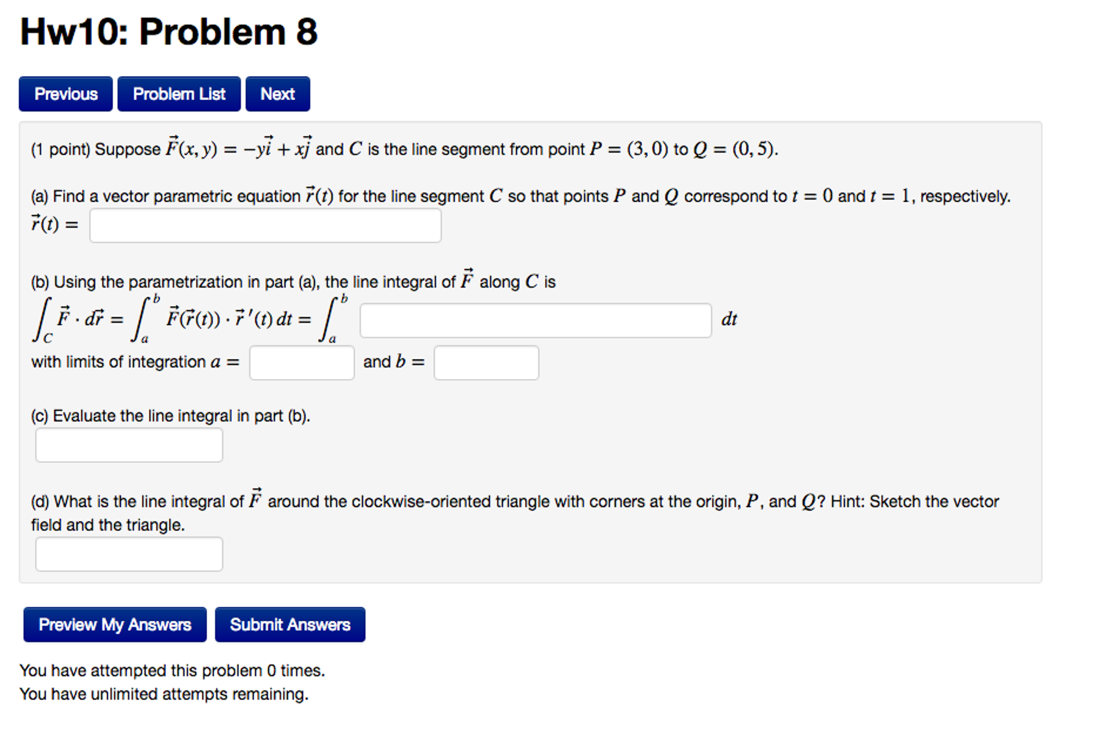
Task: Click the attempted 0 times status text
Action: [x=172, y=670]
